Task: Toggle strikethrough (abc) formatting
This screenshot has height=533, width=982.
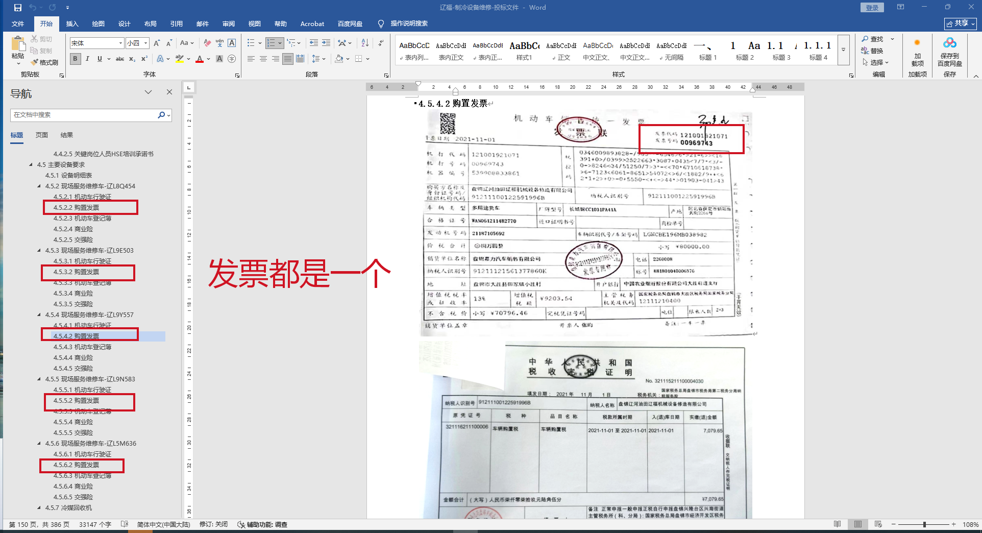Action: 120,59
